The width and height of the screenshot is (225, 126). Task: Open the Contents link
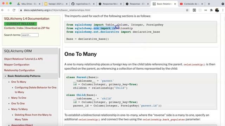pyautogui.click(x=9, y=28)
